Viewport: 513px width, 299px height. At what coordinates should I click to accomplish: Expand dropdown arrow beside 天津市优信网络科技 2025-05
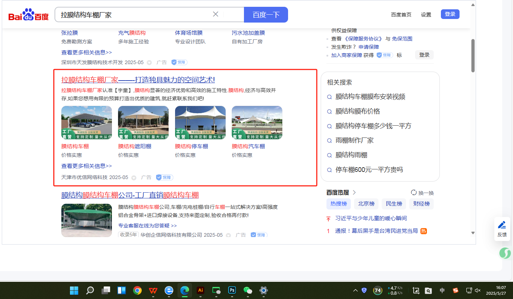tap(134, 178)
